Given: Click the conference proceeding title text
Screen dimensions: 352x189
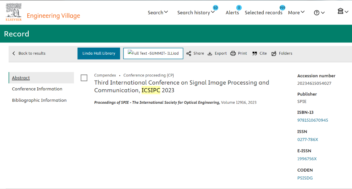Looking at the screenshot, I should coord(181,86).
